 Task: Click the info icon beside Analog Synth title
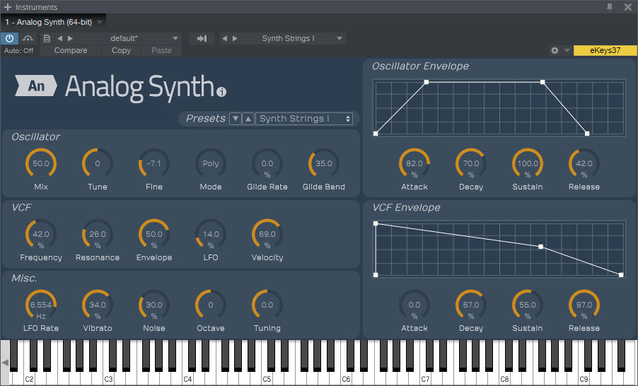221,92
